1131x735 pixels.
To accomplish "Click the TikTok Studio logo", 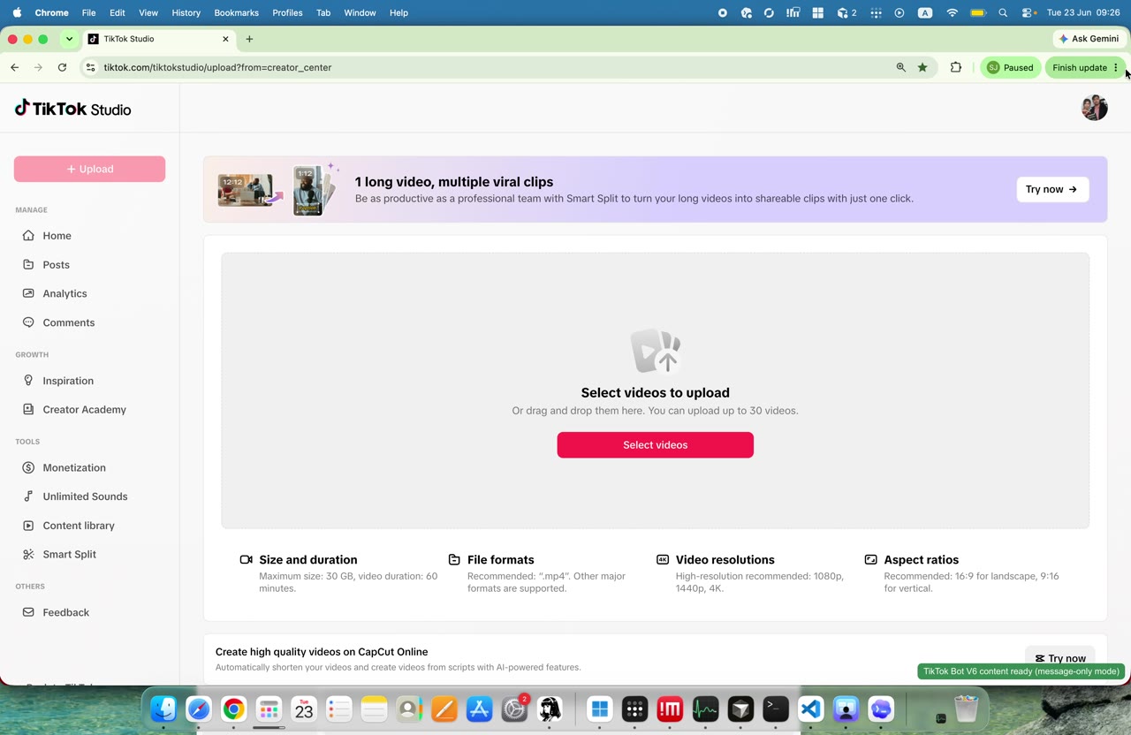I will click(72, 109).
